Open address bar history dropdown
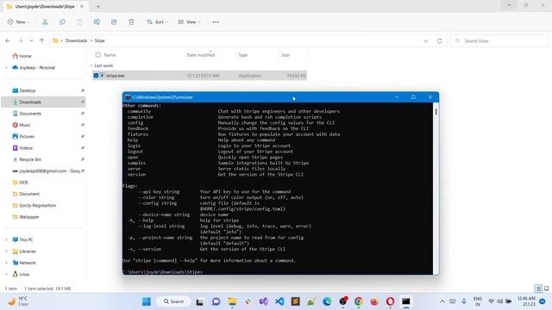This screenshot has height=310, width=552. tap(426, 40)
